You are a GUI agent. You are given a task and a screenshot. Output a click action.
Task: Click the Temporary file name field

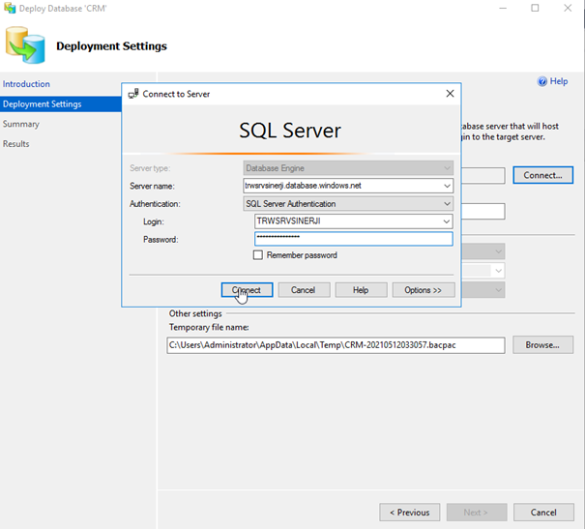click(x=336, y=345)
